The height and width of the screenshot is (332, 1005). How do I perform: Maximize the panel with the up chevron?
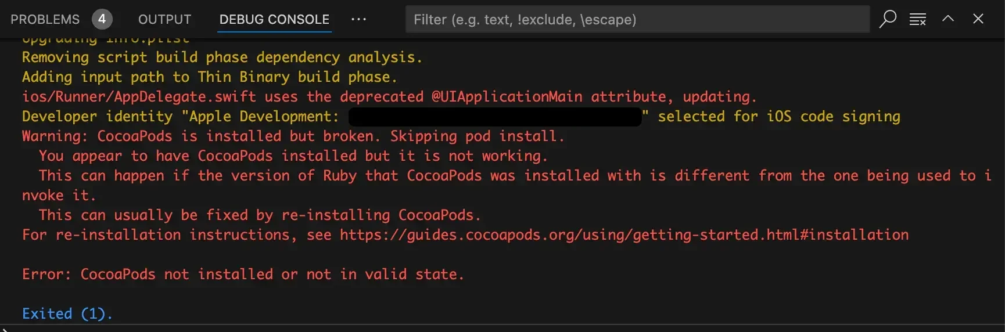tap(948, 19)
